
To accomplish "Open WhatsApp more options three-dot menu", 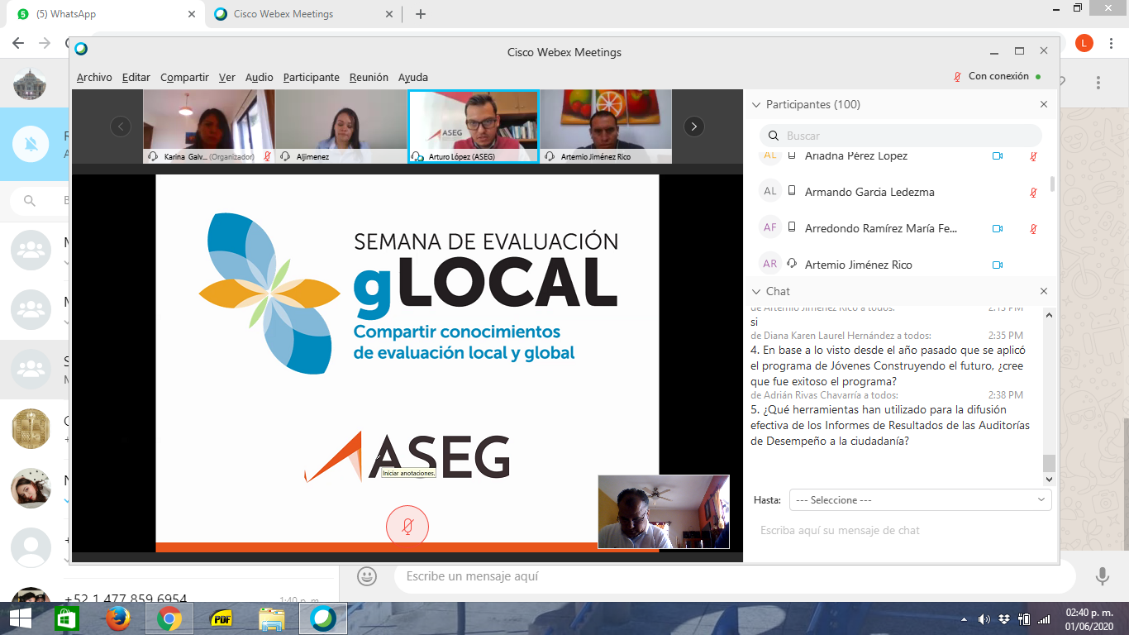I will (x=1098, y=83).
